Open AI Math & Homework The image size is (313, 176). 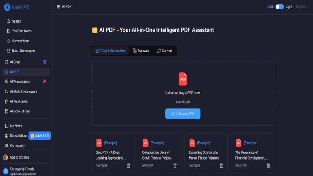[21, 92]
